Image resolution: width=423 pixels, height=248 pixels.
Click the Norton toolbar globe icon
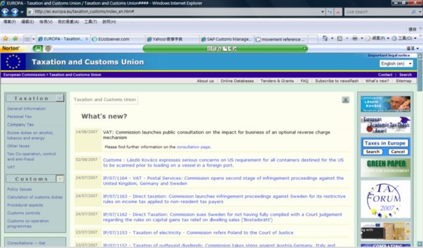pyautogui.click(x=48, y=48)
